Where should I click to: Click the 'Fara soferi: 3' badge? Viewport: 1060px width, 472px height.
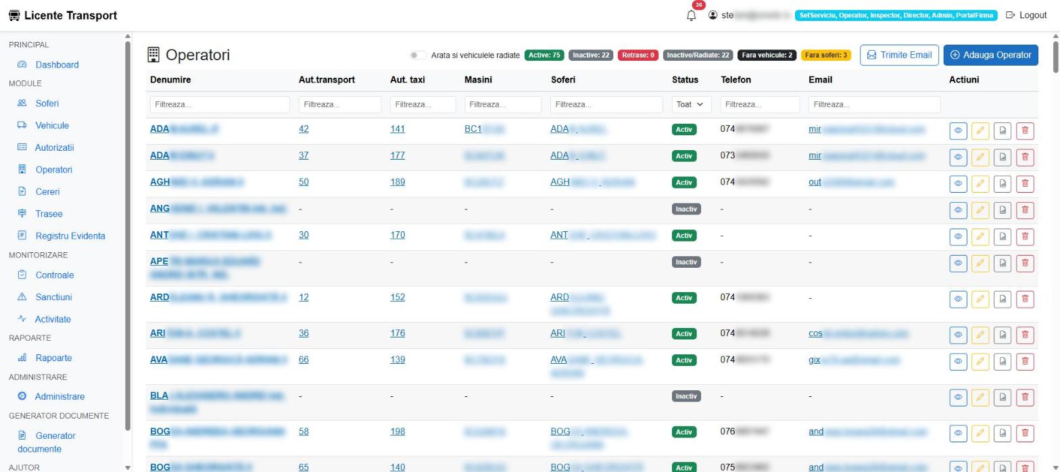[826, 55]
